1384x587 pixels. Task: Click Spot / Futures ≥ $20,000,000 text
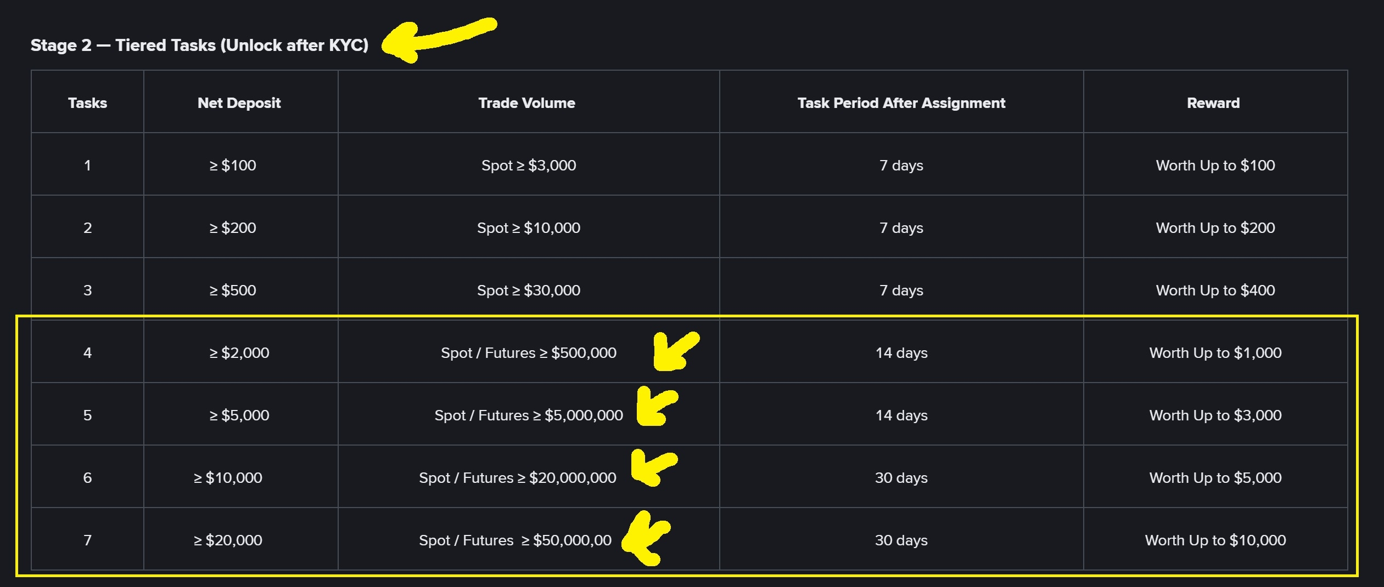[x=518, y=478]
